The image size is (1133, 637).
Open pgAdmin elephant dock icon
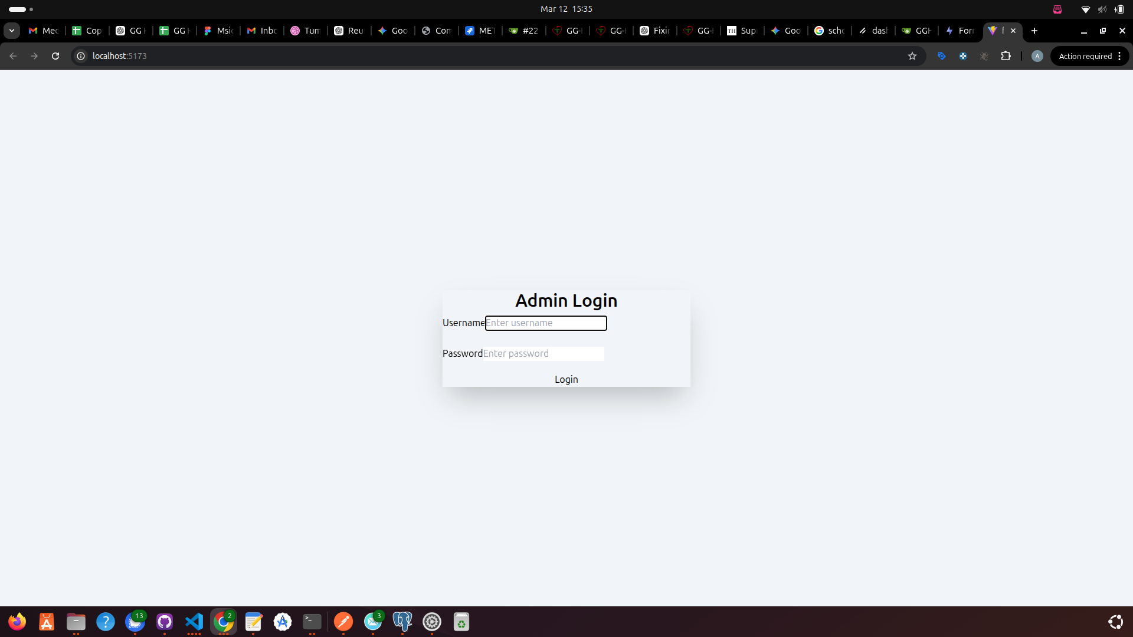pos(402,622)
